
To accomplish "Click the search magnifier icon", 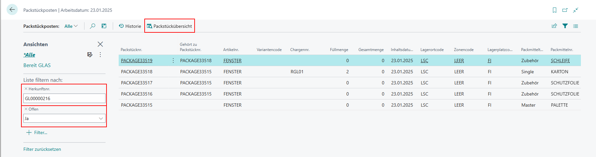I will click(x=93, y=26).
